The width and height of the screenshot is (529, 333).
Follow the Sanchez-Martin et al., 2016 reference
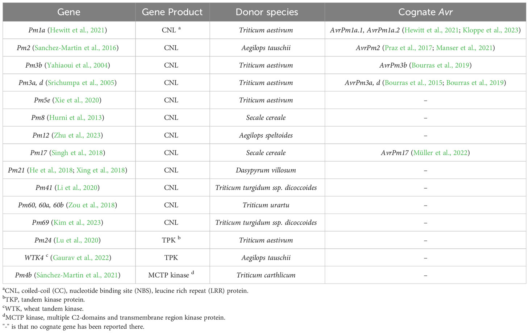[75, 48]
